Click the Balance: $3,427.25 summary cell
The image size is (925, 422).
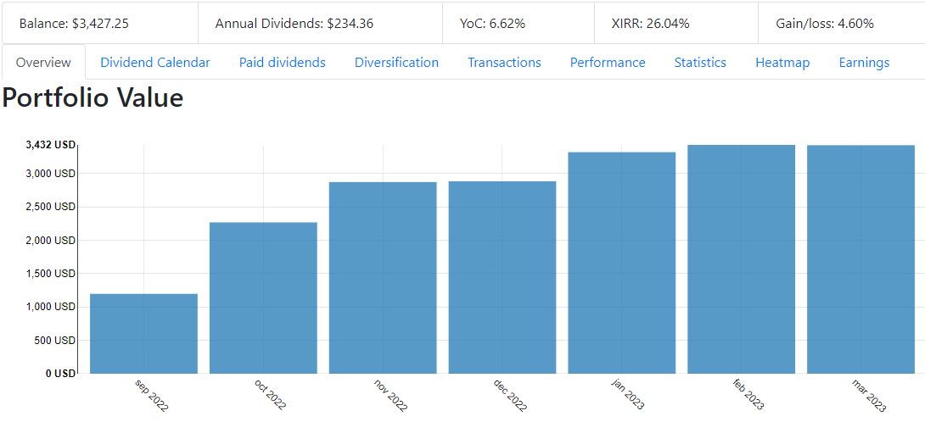click(99, 24)
